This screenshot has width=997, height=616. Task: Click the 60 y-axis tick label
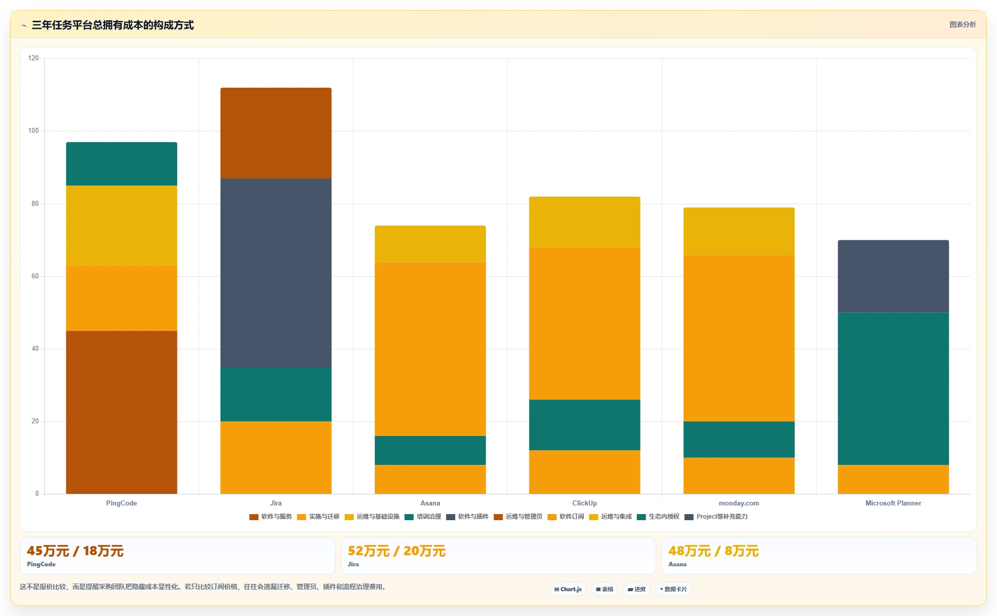coord(35,276)
